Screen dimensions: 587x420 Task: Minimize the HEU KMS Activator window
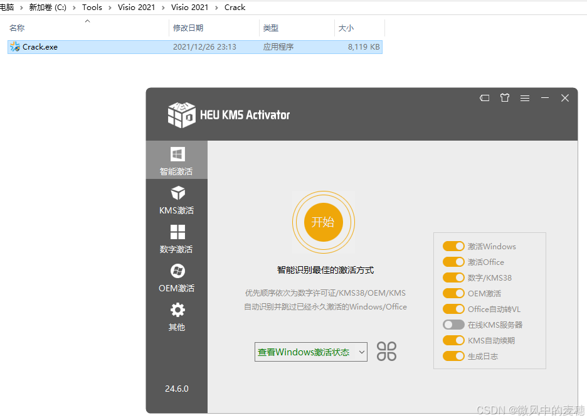tap(545, 98)
